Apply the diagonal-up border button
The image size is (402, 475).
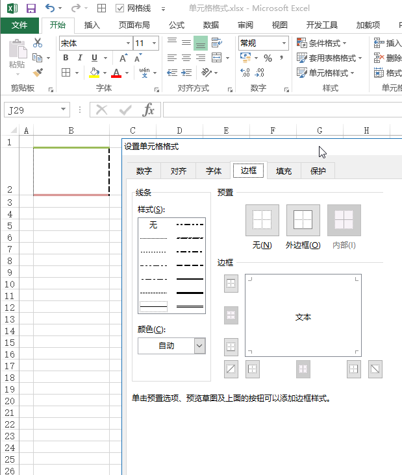231,369
